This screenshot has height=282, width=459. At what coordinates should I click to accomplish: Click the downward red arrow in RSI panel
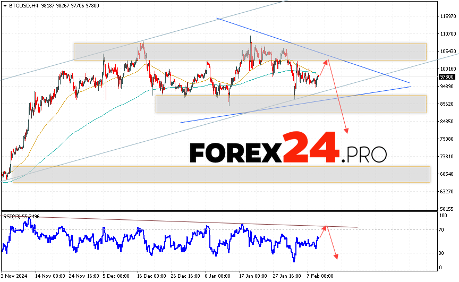(x=332, y=243)
